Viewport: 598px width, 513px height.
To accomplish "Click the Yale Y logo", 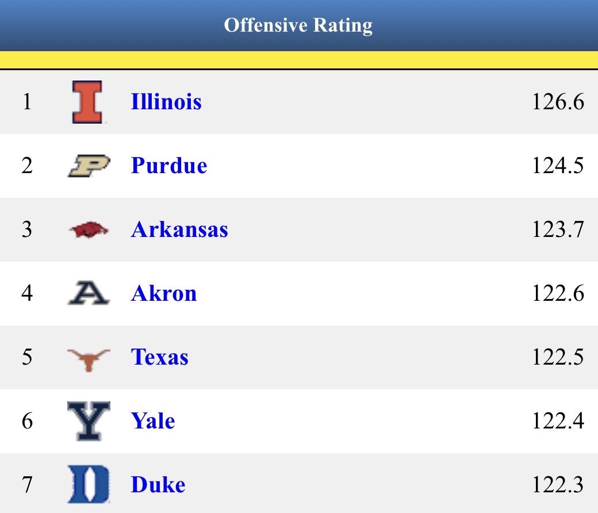I will coord(88,422).
